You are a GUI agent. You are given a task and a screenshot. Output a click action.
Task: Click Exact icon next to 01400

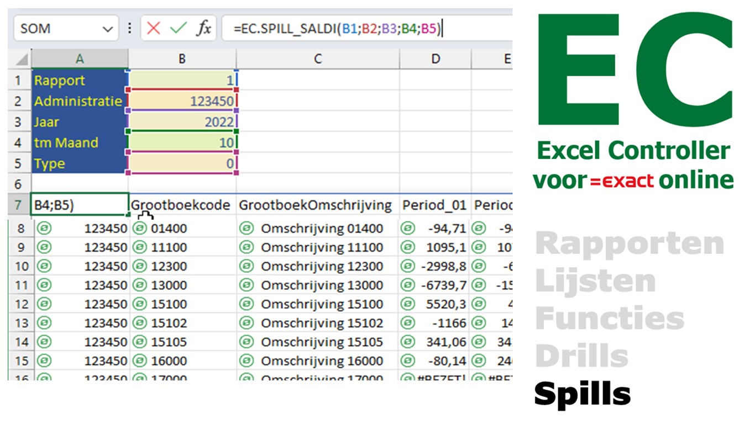coord(140,228)
